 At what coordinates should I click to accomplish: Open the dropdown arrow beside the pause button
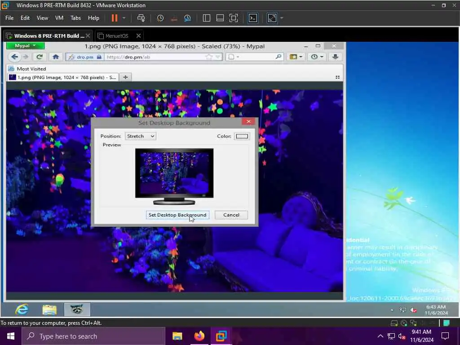[x=124, y=18]
